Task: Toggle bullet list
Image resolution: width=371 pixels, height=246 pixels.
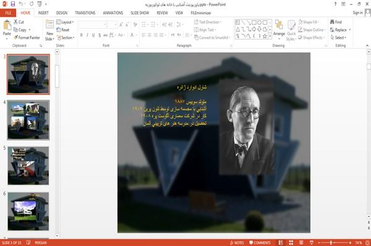Action: click(143, 25)
